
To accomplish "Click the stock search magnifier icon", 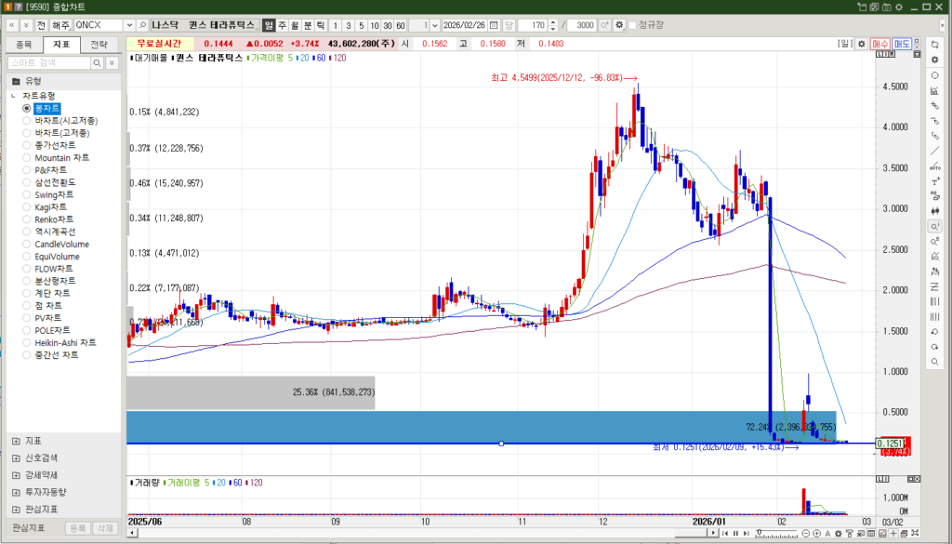I will [x=142, y=25].
